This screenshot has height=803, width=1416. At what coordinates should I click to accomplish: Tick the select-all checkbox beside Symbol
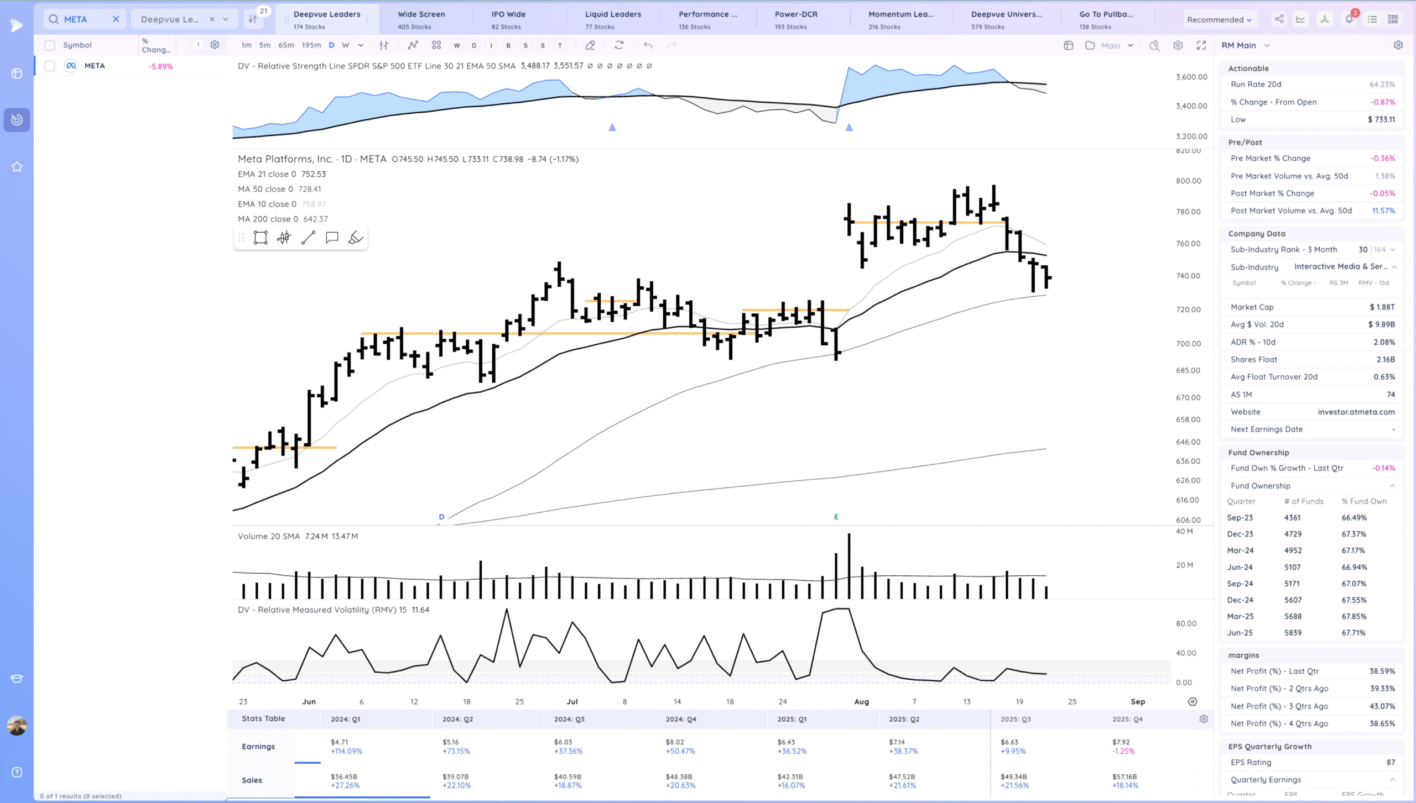[x=50, y=45]
